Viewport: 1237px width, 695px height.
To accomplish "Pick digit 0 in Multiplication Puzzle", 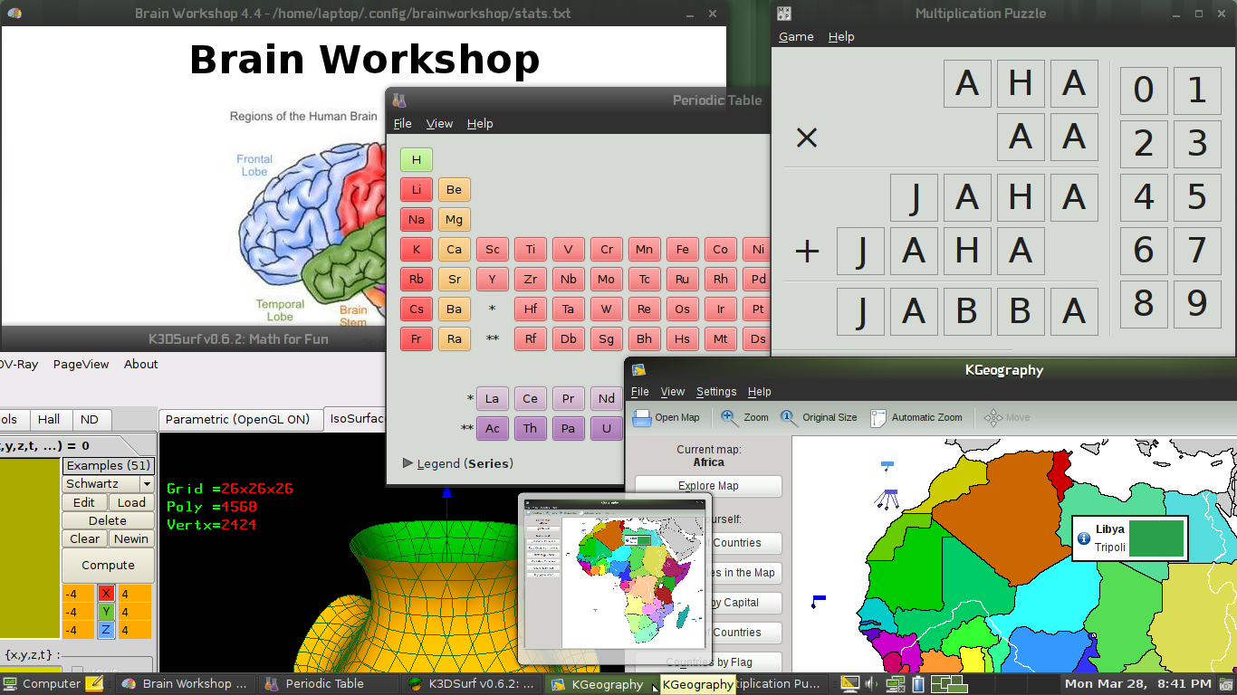I will (x=1144, y=90).
